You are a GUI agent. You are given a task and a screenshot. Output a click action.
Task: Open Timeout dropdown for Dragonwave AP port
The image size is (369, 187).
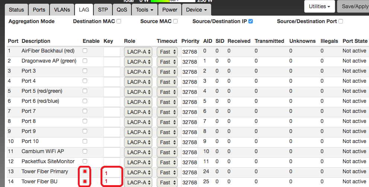pyautogui.click(x=167, y=62)
